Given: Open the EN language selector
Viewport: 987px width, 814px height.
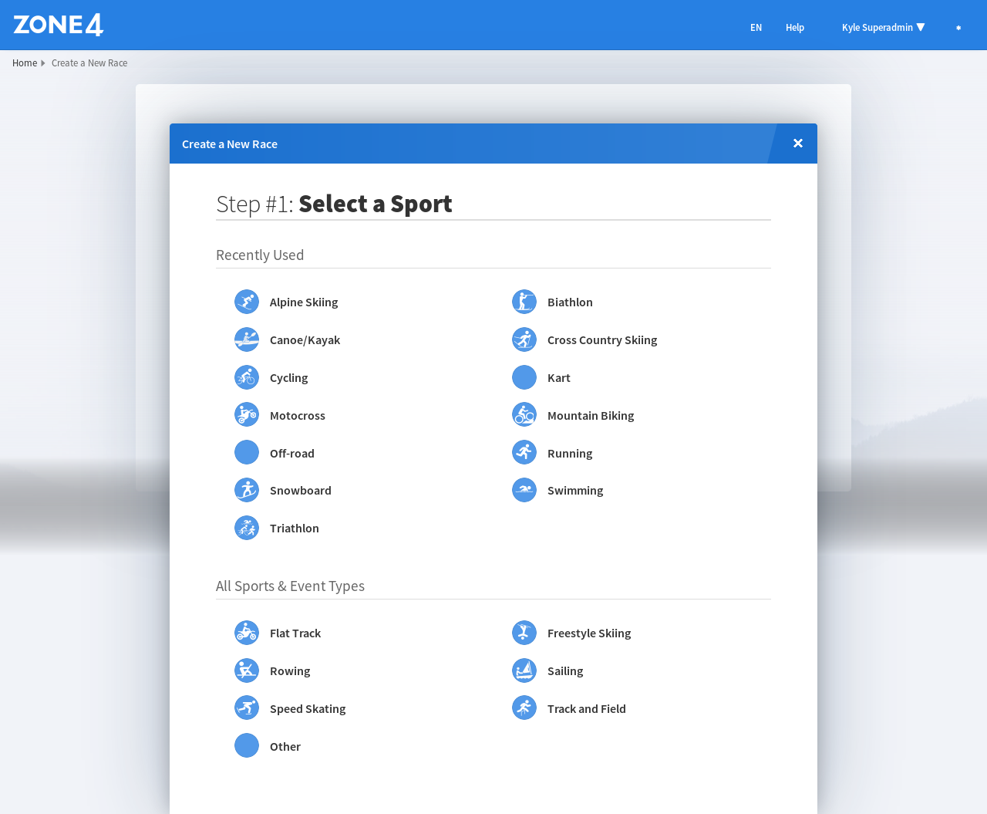Looking at the screenshot, I should click(756, 27).
